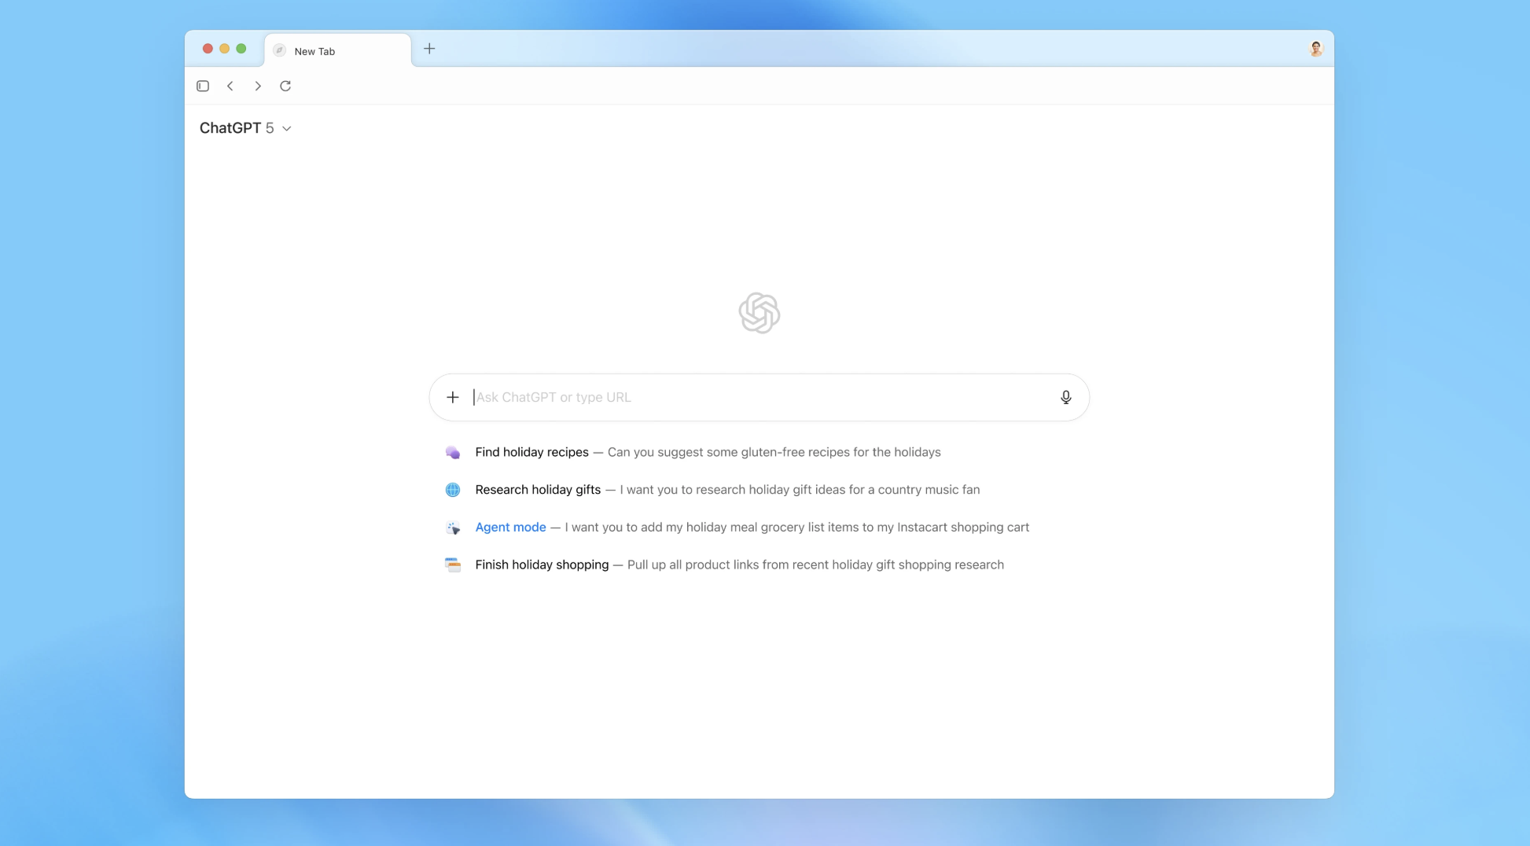
Task: Go forward using the forward arrow
Action: tap(258, 86)
